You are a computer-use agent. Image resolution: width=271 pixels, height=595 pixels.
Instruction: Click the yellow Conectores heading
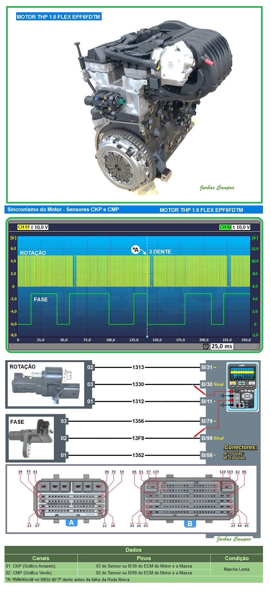tap(241, 447)
